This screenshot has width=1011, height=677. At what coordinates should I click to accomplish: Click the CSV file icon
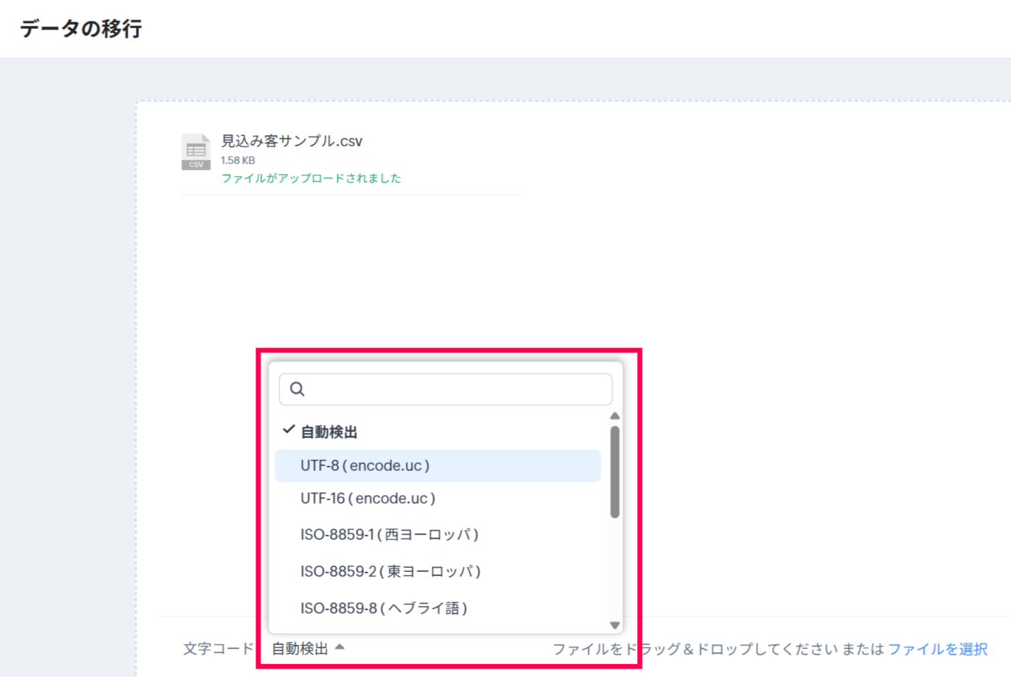coord(196,152)
